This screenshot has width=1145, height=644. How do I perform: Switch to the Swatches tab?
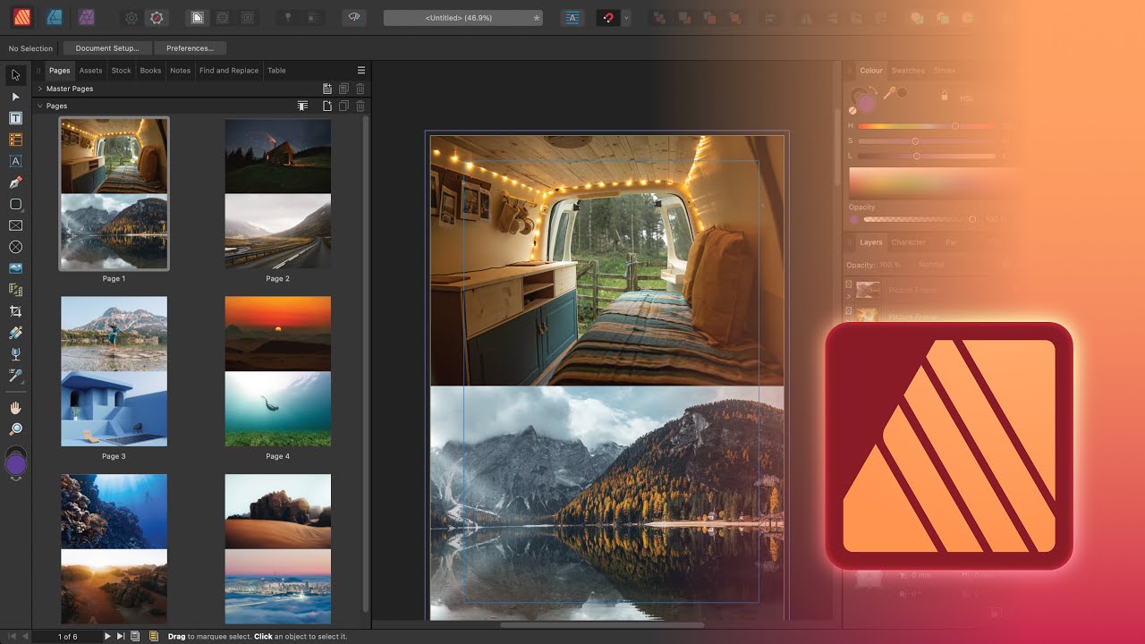[x=908, y=71]
